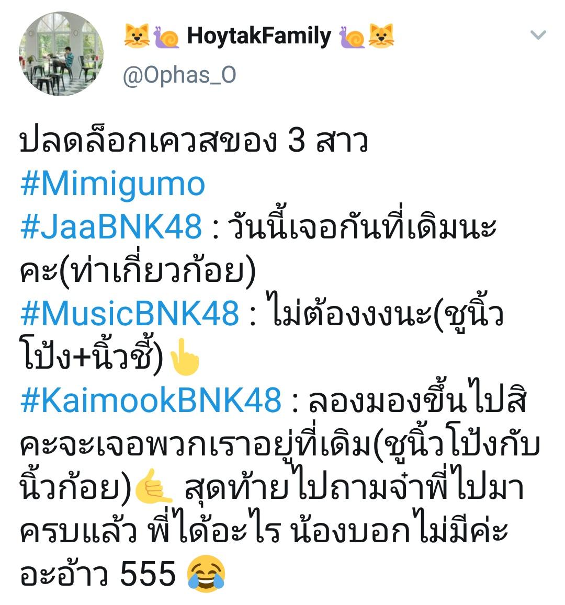Click the snail emoji right of HoytakFamily

coord(352,37)
